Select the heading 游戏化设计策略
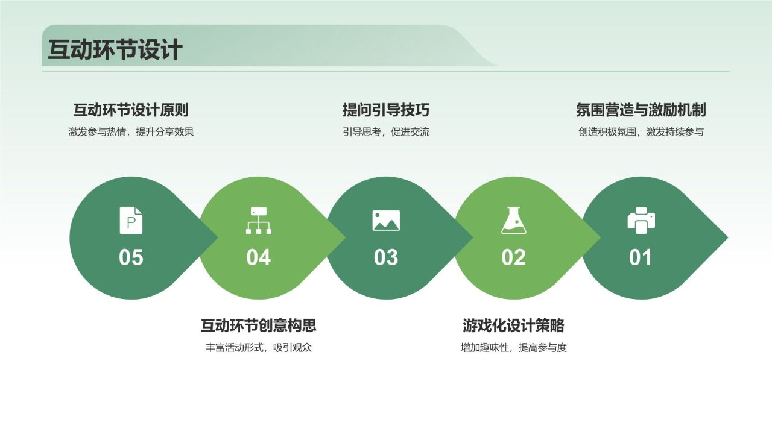This screenshot has height=434, width=772. pos(514,326)
